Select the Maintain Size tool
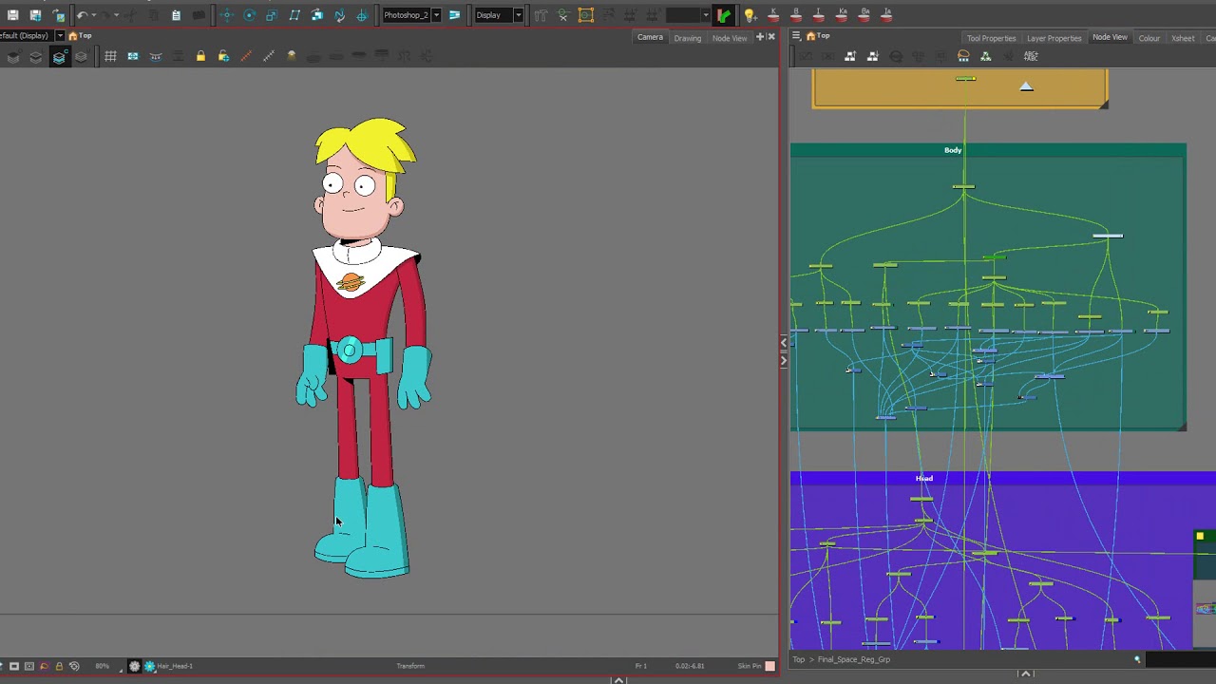Screen dimensions: 1216x684 [x=316, y=15]
